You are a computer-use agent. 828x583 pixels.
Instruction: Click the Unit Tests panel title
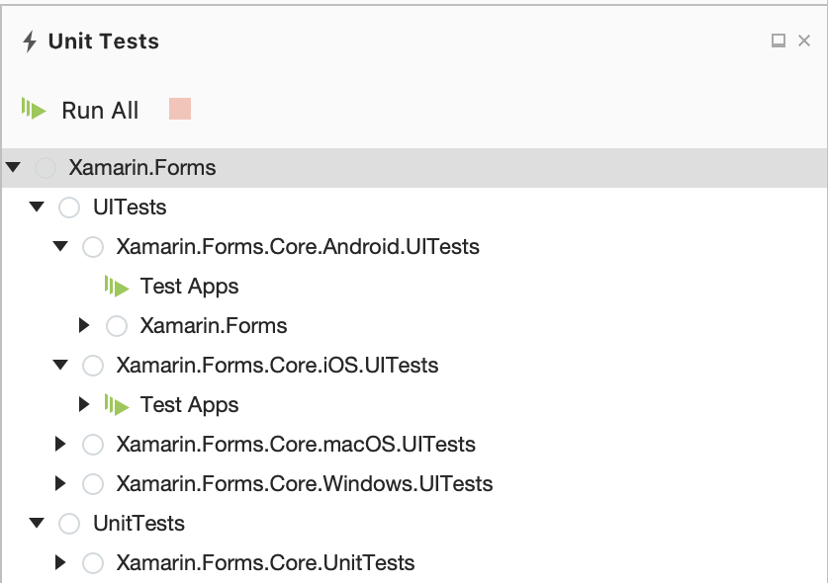tap(104, 42)
